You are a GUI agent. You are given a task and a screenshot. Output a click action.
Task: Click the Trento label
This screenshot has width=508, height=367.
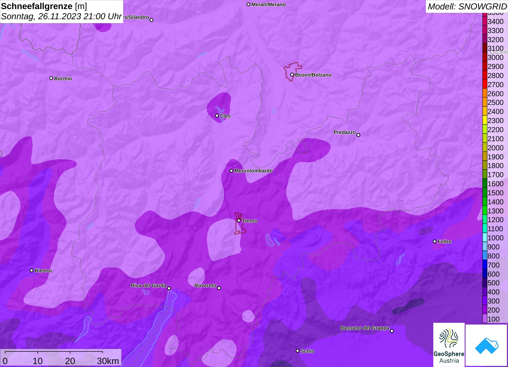pos(250,221)
